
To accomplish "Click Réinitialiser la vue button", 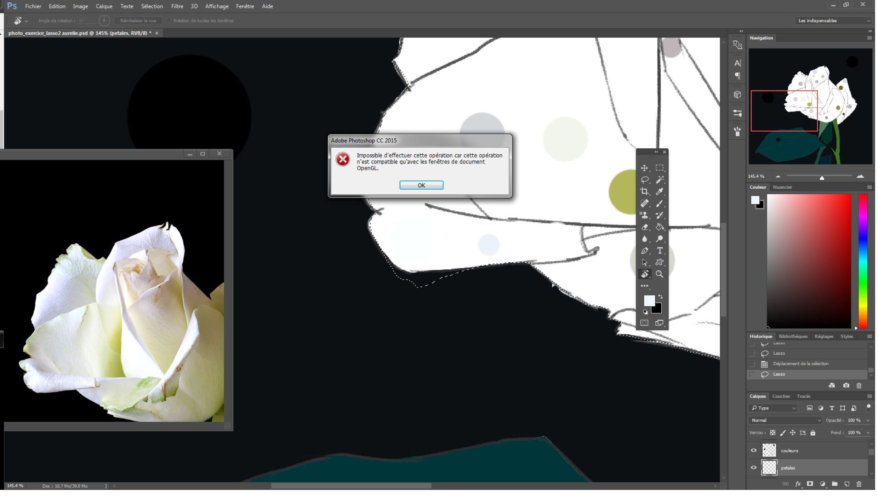I will point(138,21).
